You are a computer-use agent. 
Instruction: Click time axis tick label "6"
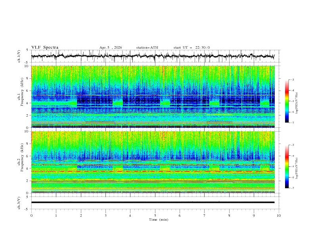point(180,216)
